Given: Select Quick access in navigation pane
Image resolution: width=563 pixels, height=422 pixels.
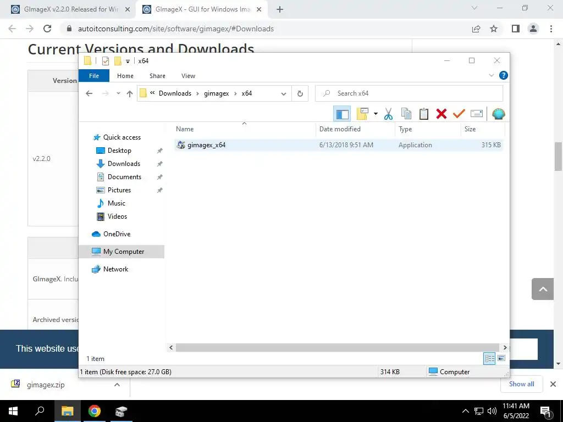Looking at the screenshot, I should [122, 137].
